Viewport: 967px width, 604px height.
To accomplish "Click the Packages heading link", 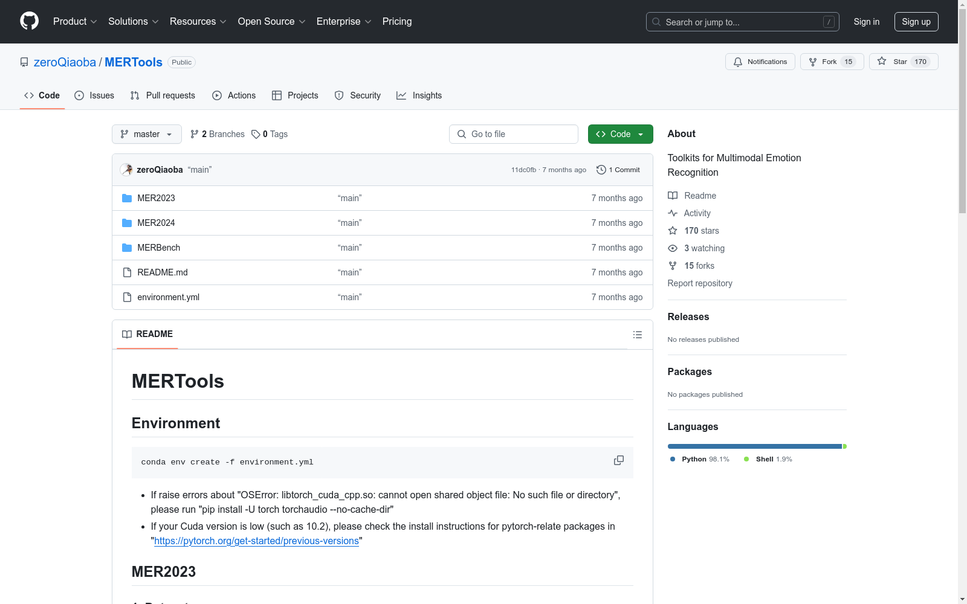I will (x=690, y=371).
